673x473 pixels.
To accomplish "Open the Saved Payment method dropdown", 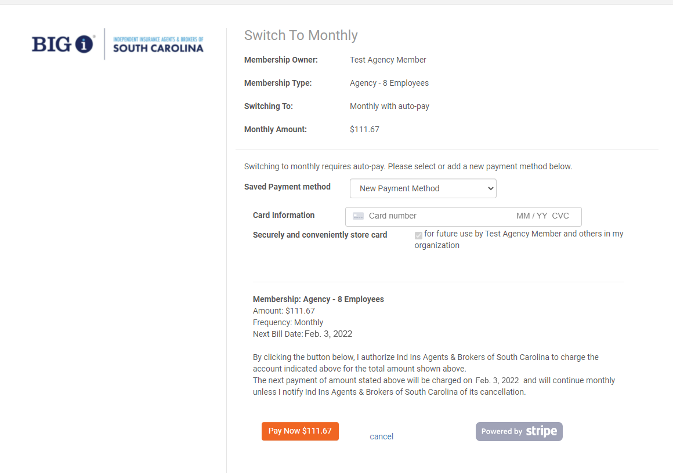I will click(423, 188).
